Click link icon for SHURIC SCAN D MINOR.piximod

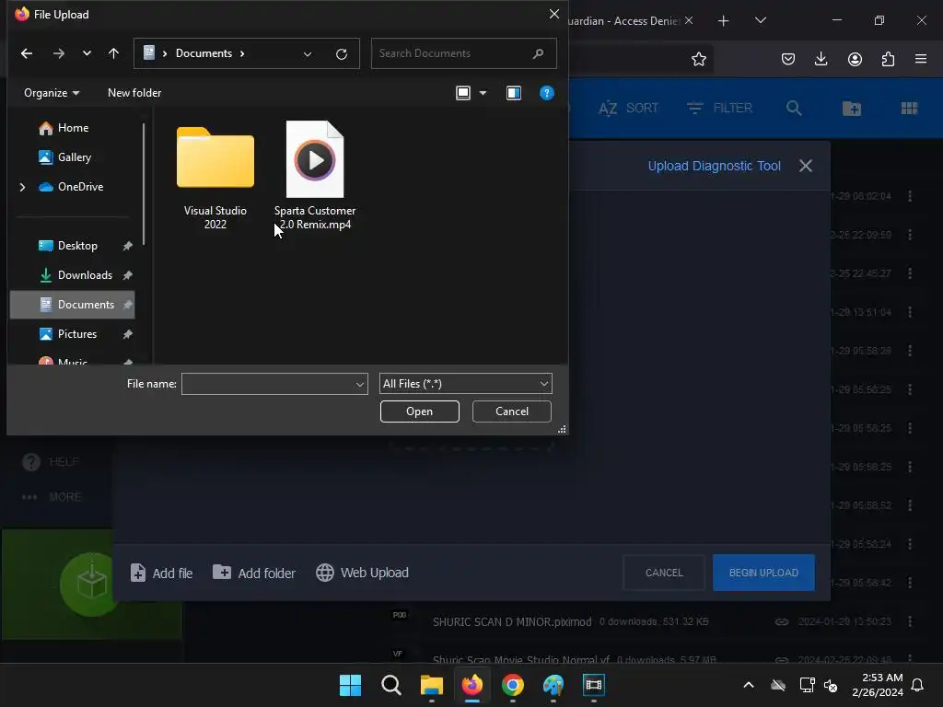click(781, 621)
